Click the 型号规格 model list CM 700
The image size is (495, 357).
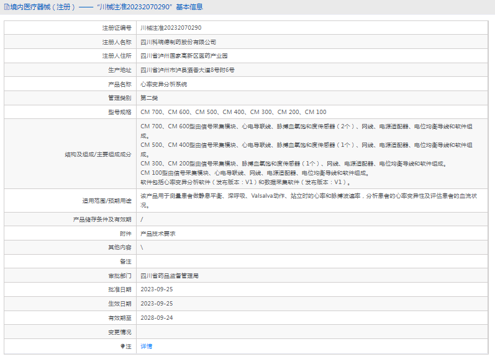tap(234, 112)
